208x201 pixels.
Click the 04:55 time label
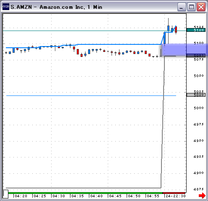click(153, 196)
